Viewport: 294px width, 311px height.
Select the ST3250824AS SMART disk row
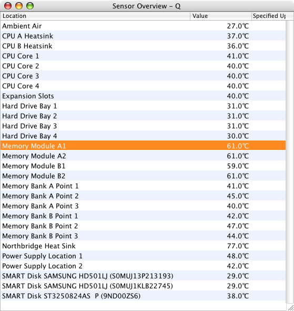click(143, 296)
